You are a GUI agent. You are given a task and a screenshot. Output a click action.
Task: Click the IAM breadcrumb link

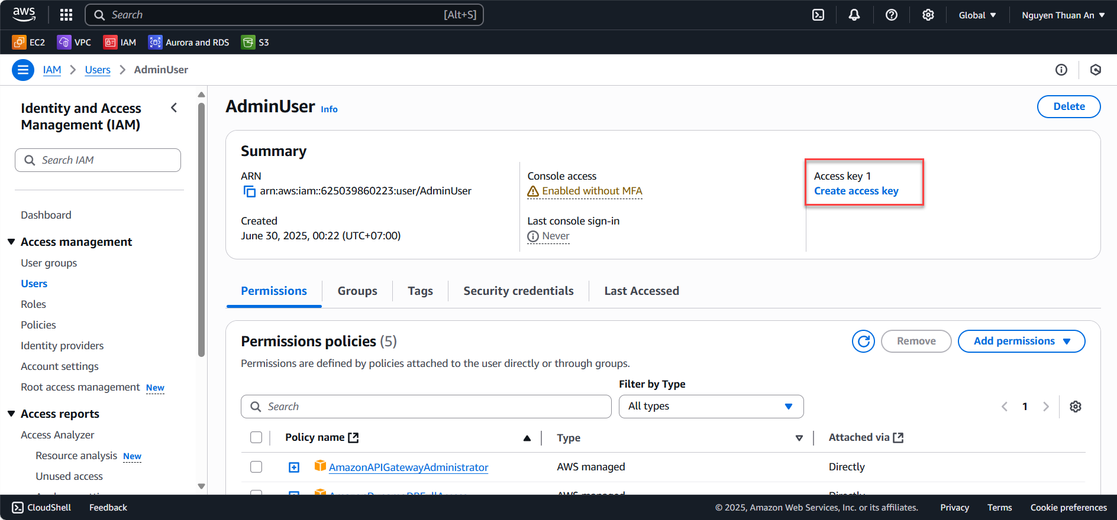tap(52, 70)
